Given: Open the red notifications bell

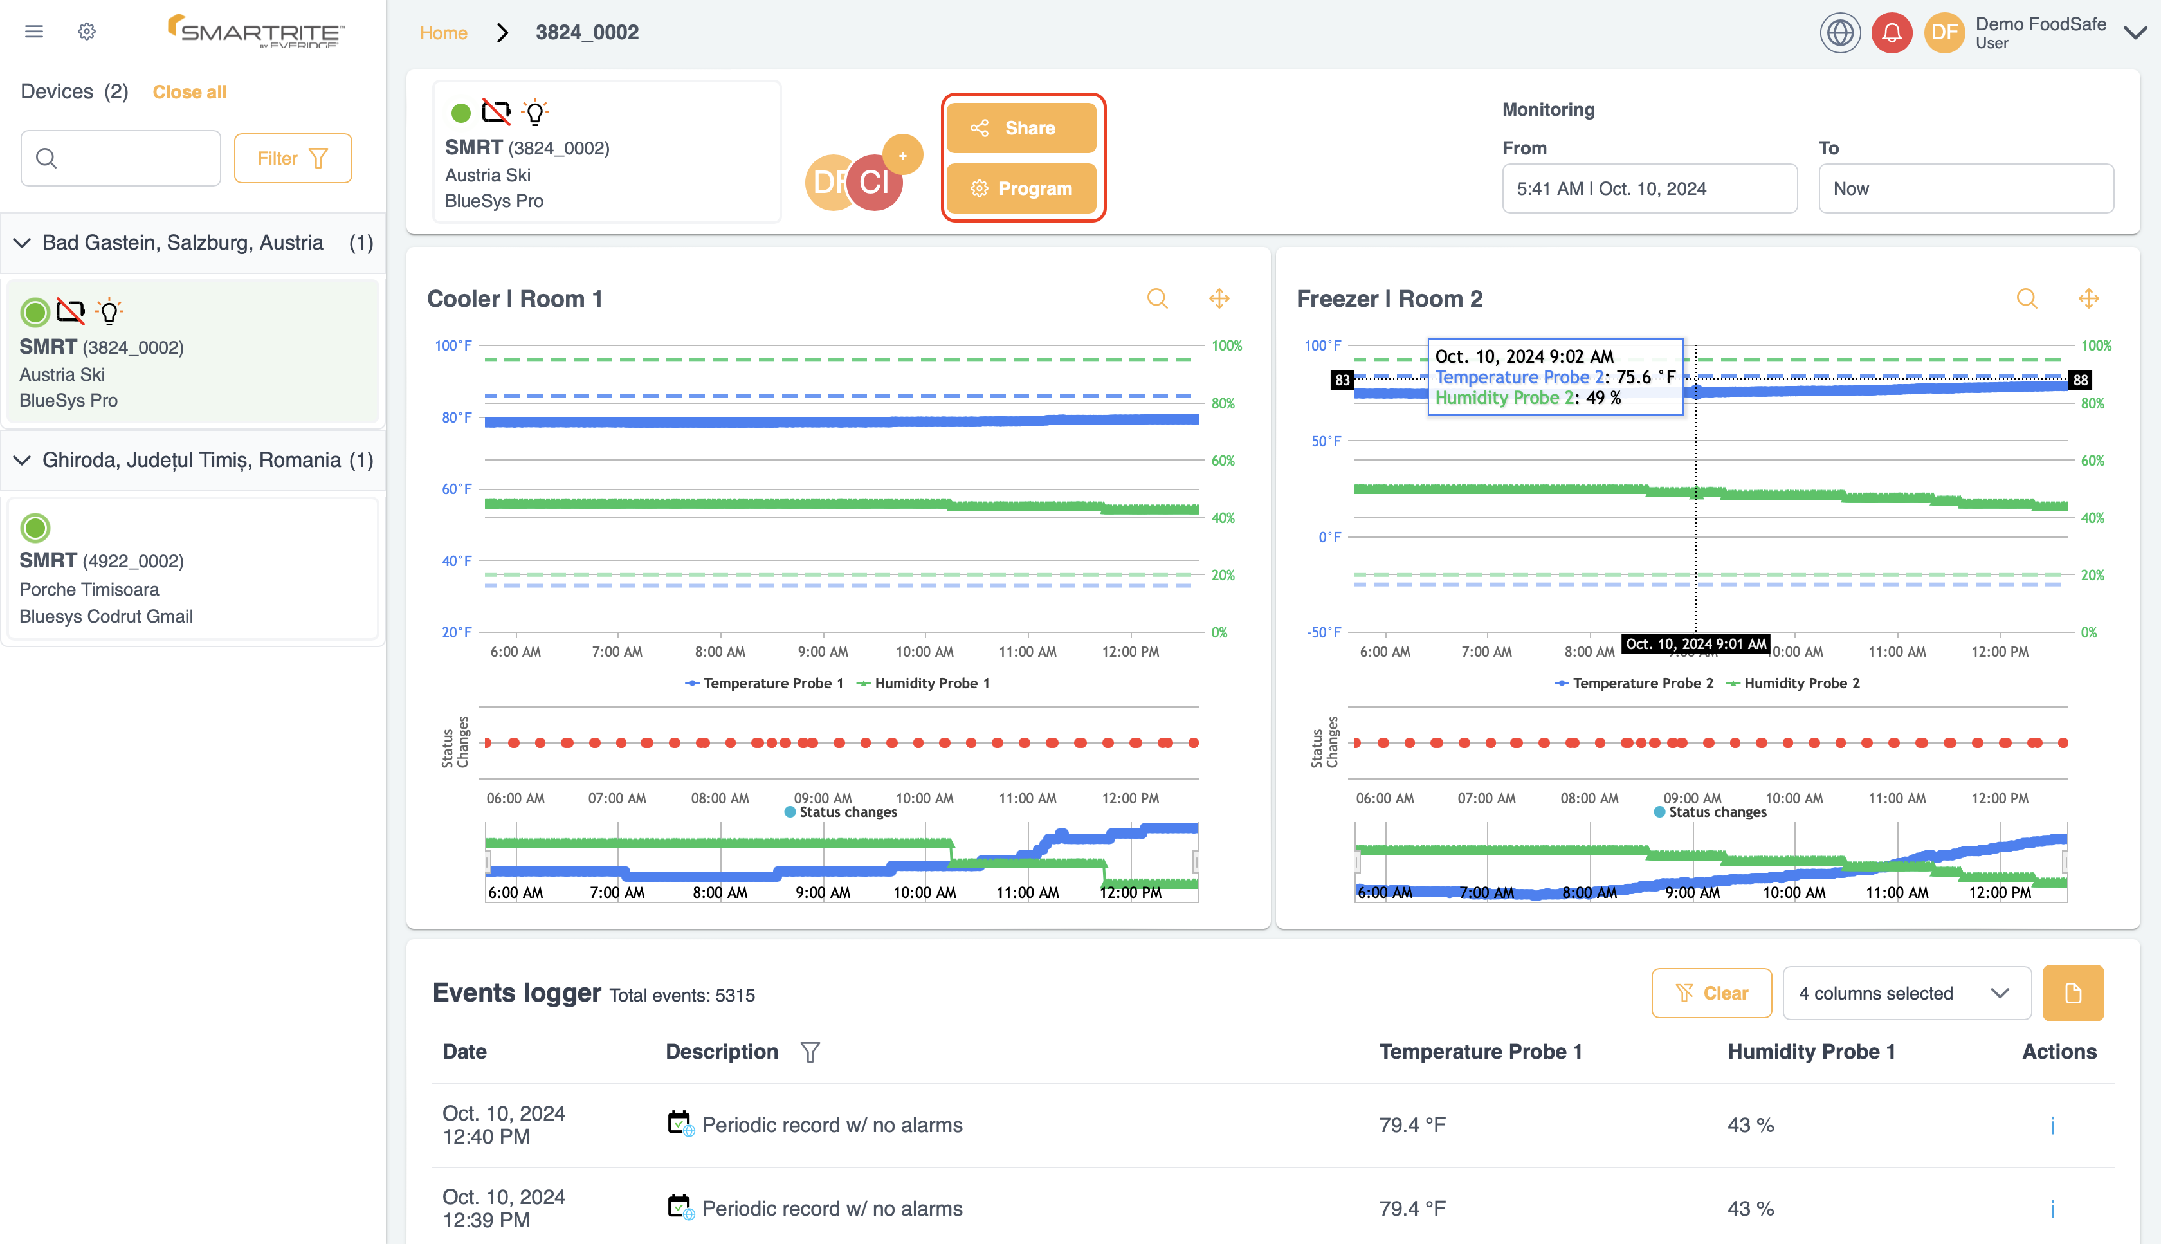Looking at the screenshot, I should [1891, 32].
